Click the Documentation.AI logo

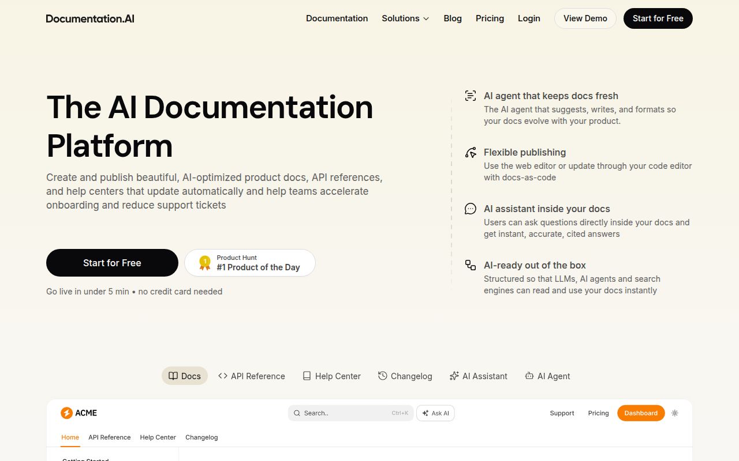(x=90, y=18)
